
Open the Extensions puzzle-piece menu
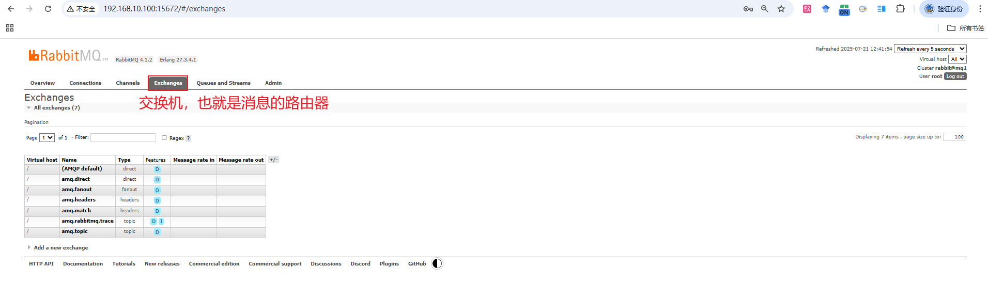click(900, 9)
